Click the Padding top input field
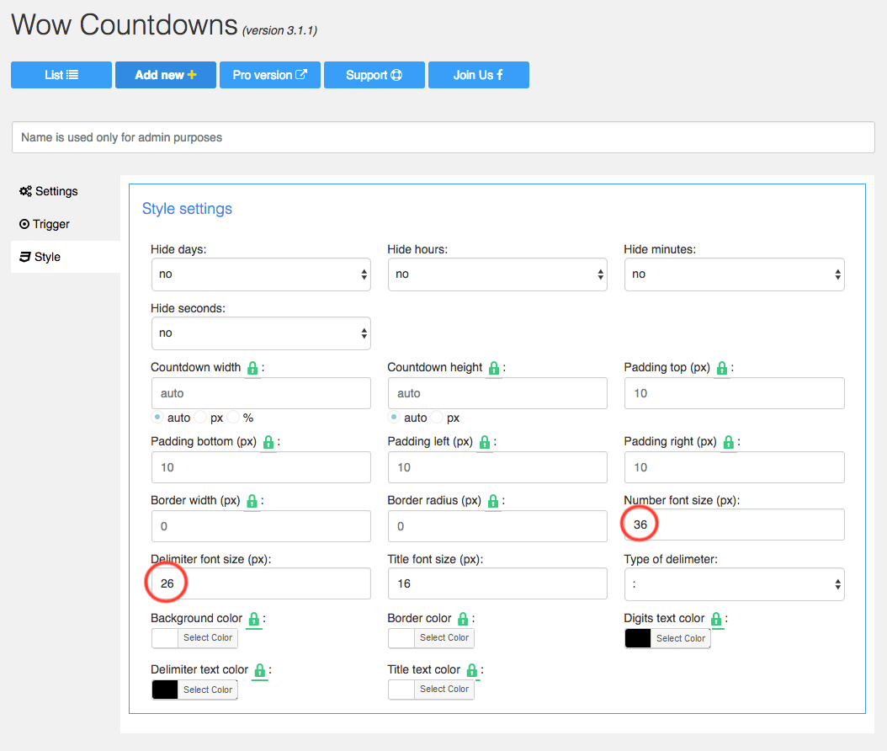 tap(735, 393)
